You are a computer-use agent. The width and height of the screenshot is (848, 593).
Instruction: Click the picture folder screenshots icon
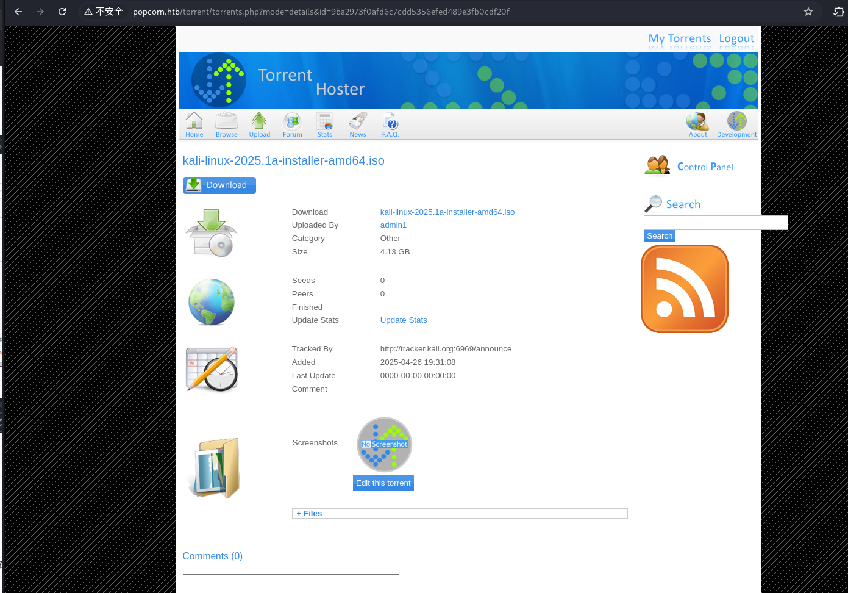(x=214, y=468)
